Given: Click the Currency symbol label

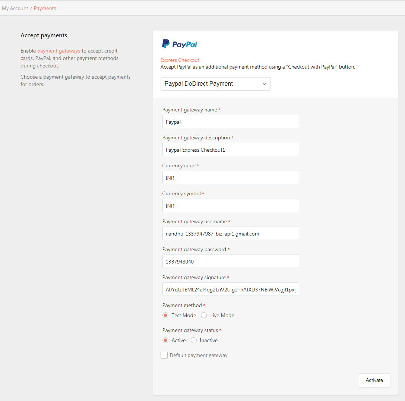Looking at the screenshot, I should pos(181,193).
